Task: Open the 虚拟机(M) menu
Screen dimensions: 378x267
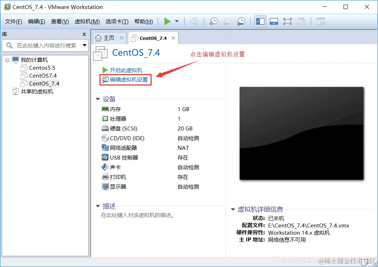Action: coord(86,21)
